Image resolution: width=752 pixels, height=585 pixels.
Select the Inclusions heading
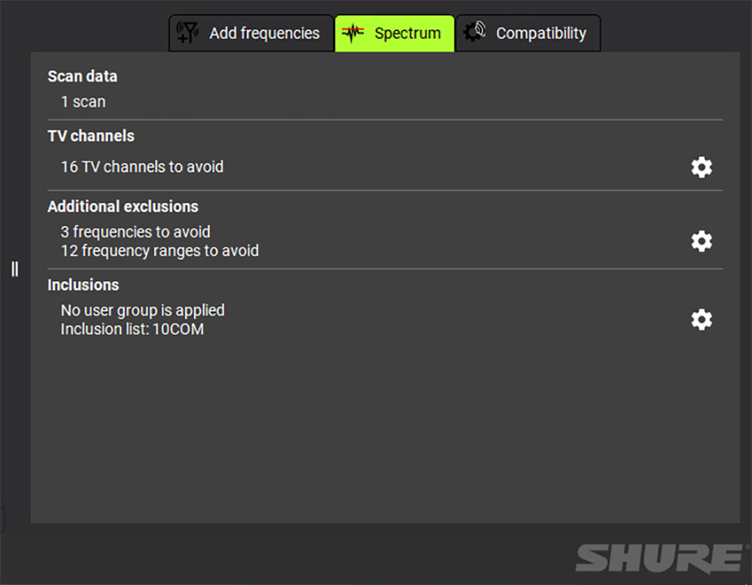click(x=83, y=285)
